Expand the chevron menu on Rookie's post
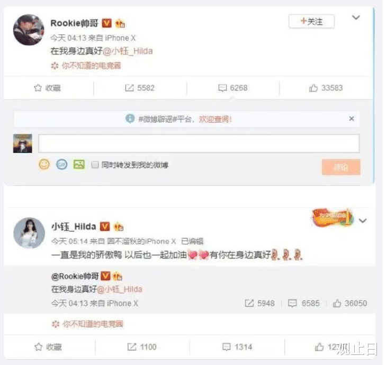The height and width of the screenshot is (365, 386). pos(356,17)
